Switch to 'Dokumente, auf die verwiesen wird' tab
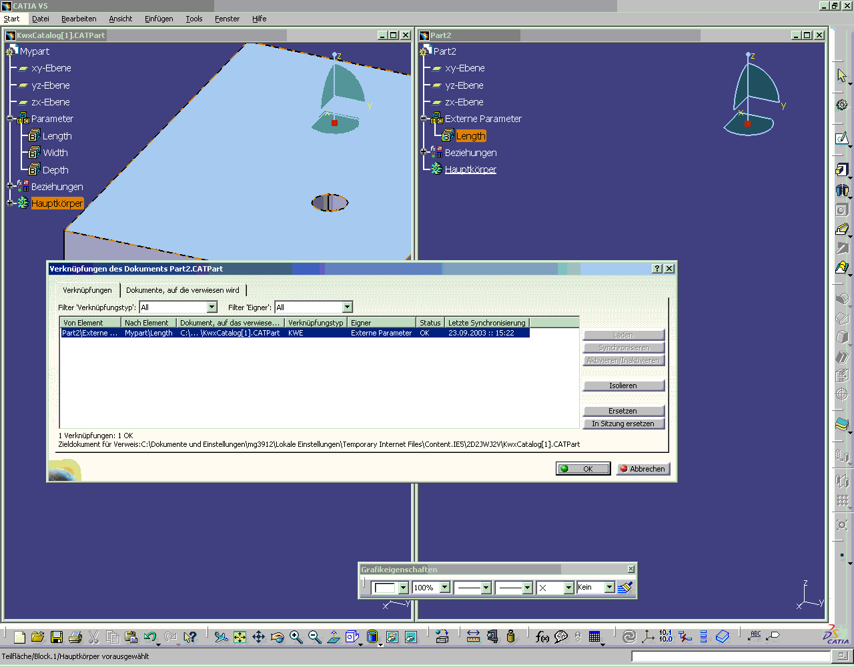Image resolution: width=854 pixels, height=667 pixels. point(183,290)
